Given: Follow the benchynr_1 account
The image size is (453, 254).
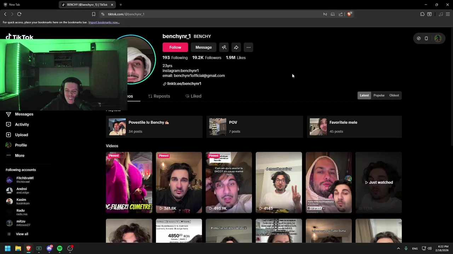Looking at the screenshot, I should pyautogui.click(x=175, y=47).
